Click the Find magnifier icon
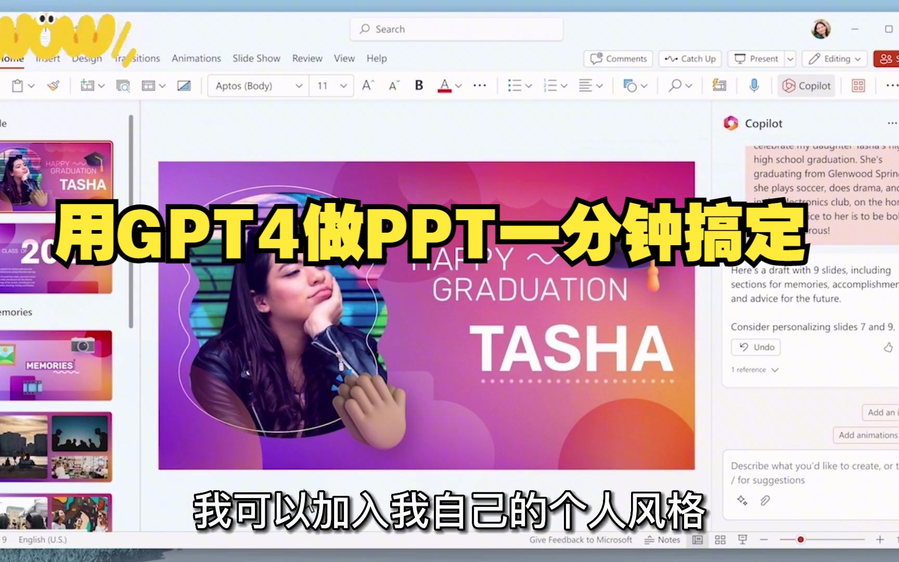Screen dimensions: 899x562 coord(675,85)
